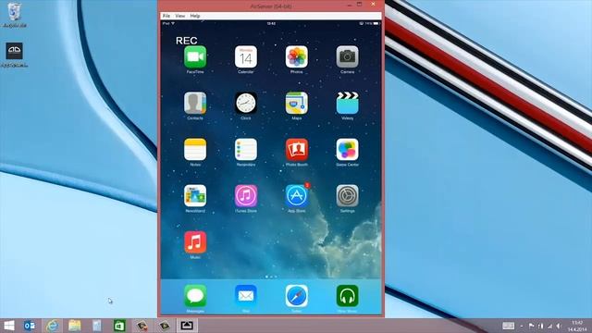Launch the Music app
This screenshot has height=333, width=592.
pos(195,242)
